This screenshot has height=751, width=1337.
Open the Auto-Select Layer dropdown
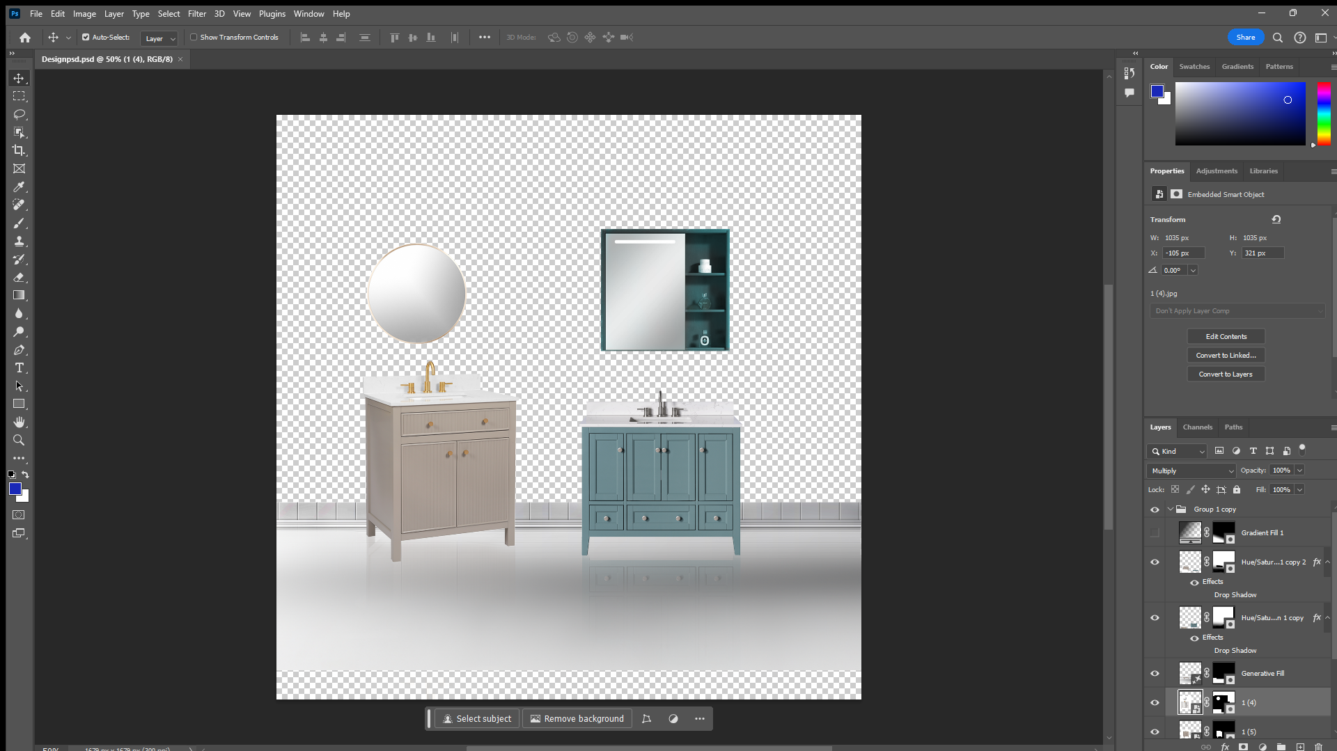(x=159, y=38)
